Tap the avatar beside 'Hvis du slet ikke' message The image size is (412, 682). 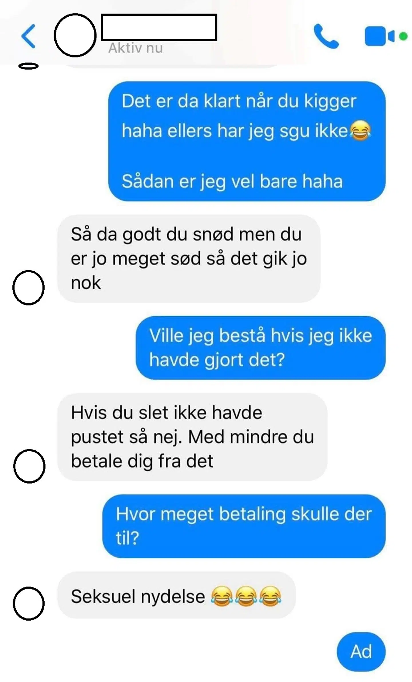coord(29,466)
